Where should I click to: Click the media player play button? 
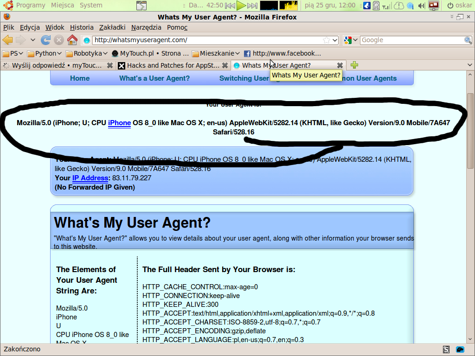tap(241, 5)
